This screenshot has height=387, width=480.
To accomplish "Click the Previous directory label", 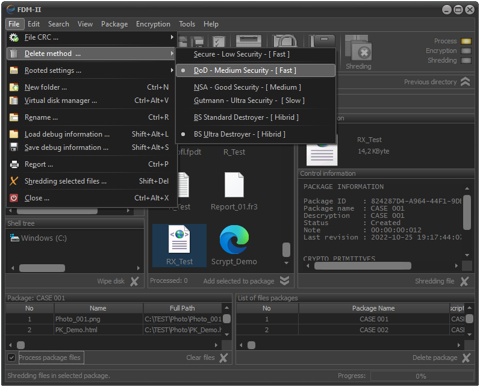I will pyautogui.click(x=431, y=82).
